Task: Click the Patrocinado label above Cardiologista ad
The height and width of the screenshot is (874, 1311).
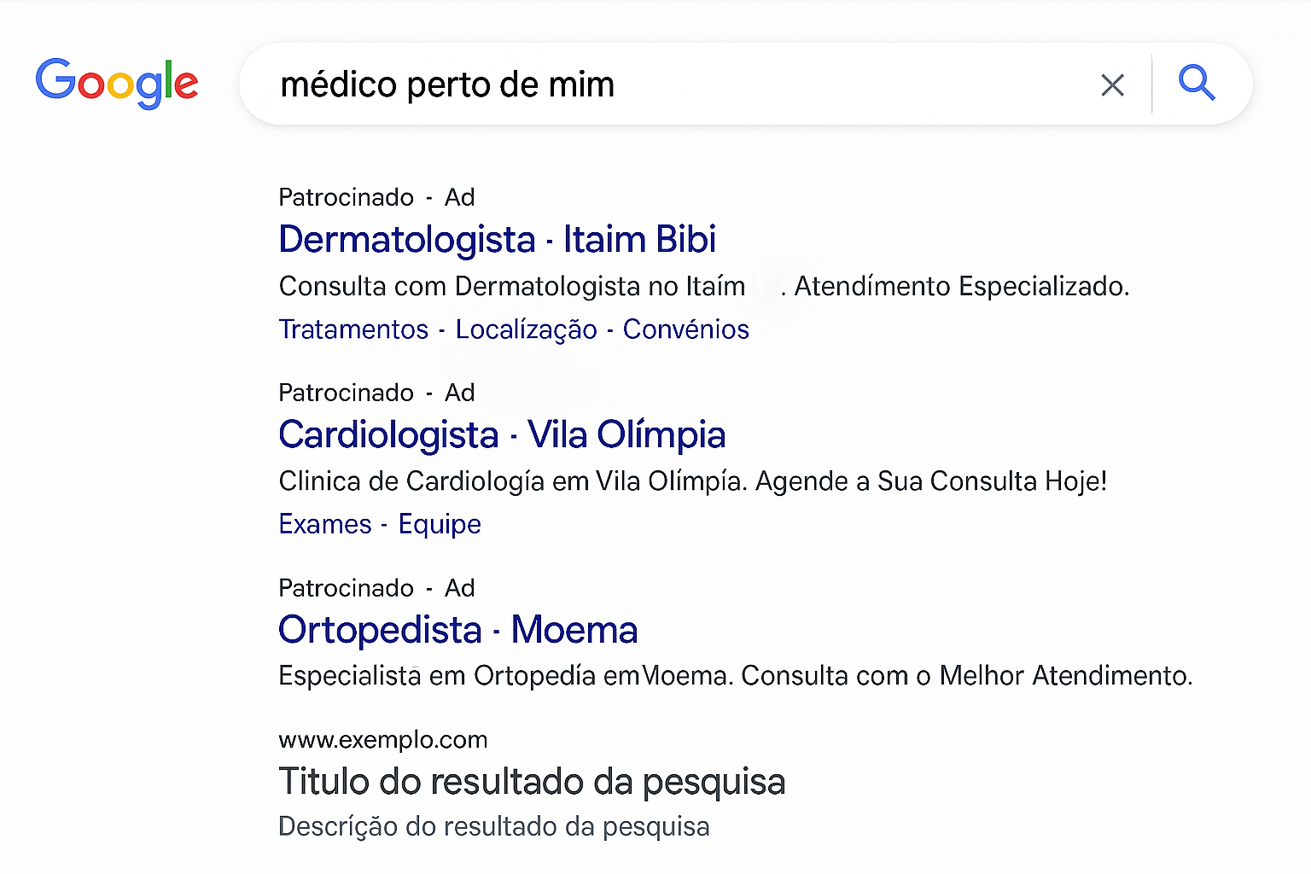Action: point(346,393)
